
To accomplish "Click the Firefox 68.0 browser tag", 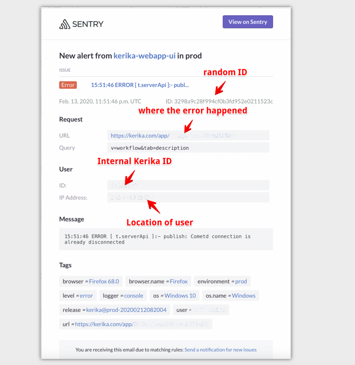I will (91, 282).
